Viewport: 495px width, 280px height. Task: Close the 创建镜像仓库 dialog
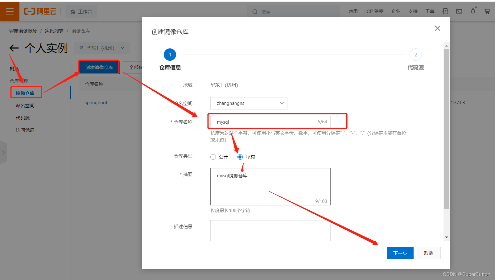click(437, 28)
